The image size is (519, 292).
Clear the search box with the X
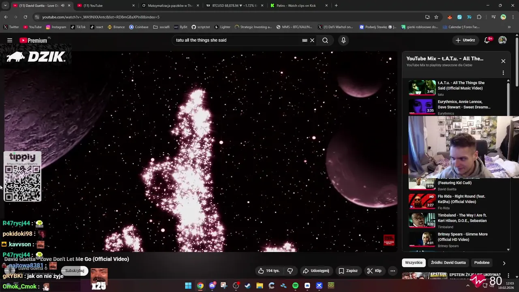pos(312,40)
